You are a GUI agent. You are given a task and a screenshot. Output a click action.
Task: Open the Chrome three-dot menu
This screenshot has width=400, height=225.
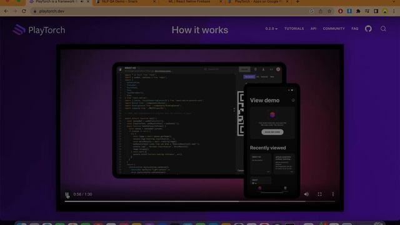(x=394, y=11)
